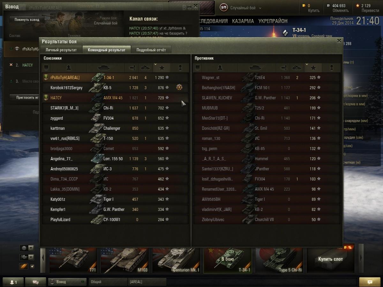Sort enemies by platoon shield column

click(197, 67)
